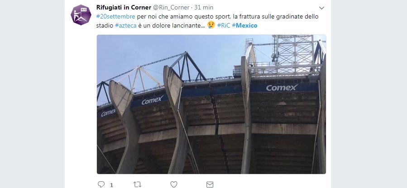Click the tweet text 'per noi che amiamo'
Screen dimensions: 407x188
click(156, 17)
